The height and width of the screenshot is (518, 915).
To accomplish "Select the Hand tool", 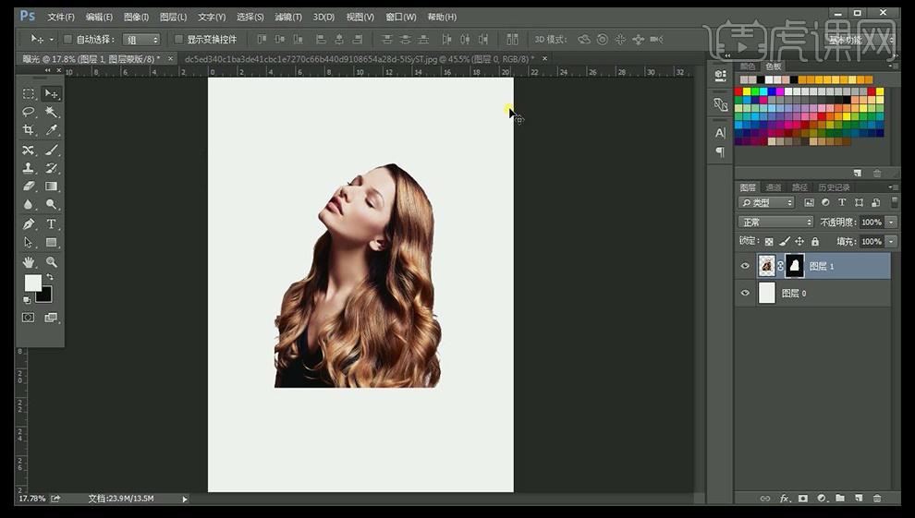I will coord(29,262).
